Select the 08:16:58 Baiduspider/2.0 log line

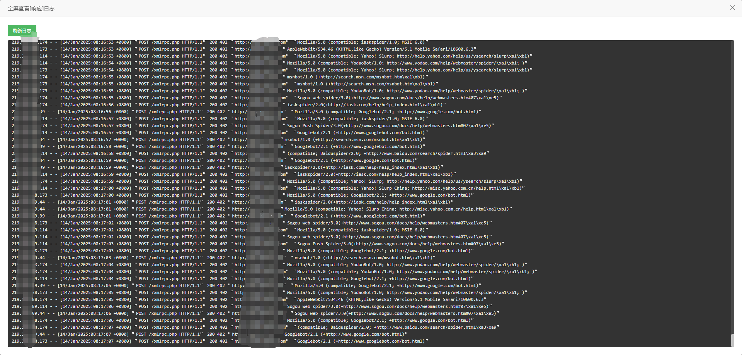250,153
